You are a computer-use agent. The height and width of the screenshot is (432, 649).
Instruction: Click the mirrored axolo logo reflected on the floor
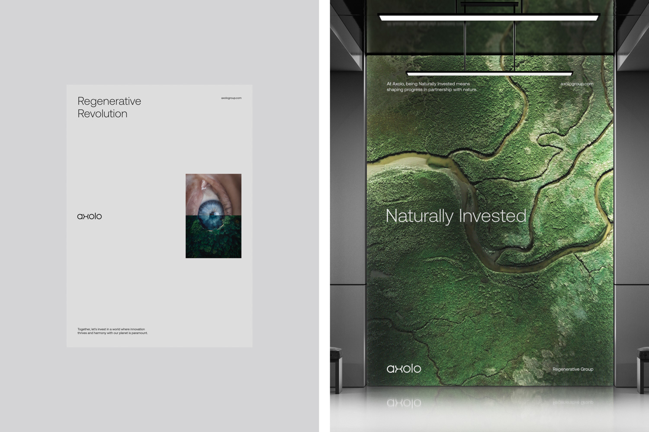coord(404,403)
